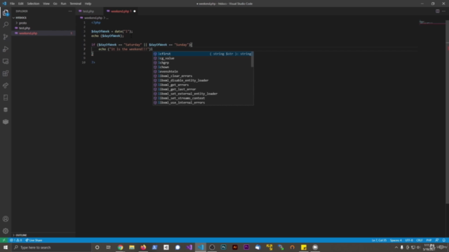The width and height of the screenshot is (449, 252).
Task: Open the File menu
Action: point(12,3)
